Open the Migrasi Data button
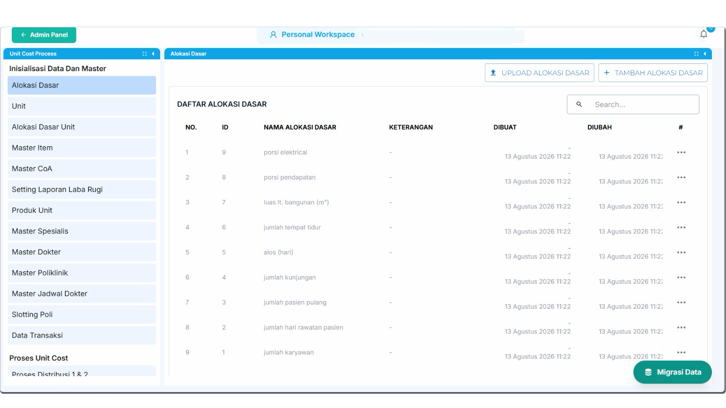The height and width of the screenshot is (408, 726). click(672, 372)
